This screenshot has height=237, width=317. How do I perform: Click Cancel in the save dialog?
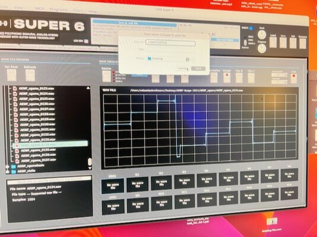tap(182, 68)
